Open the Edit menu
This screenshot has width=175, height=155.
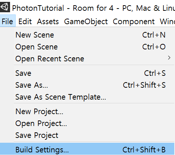[x=25, y=22]
